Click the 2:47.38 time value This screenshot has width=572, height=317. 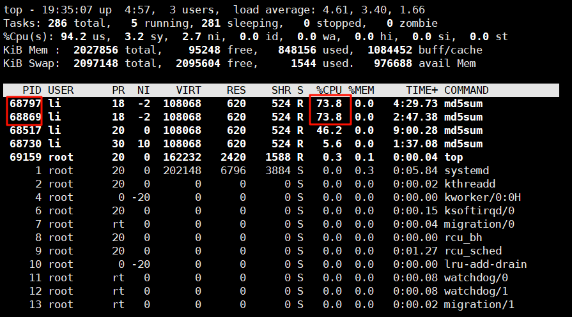point(415,117)
